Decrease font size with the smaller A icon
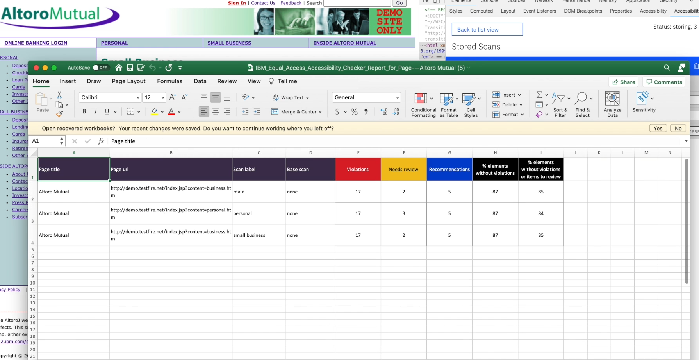Image resolution: width=699 pixels, height=360 pixels. click(x=184, y=97)
